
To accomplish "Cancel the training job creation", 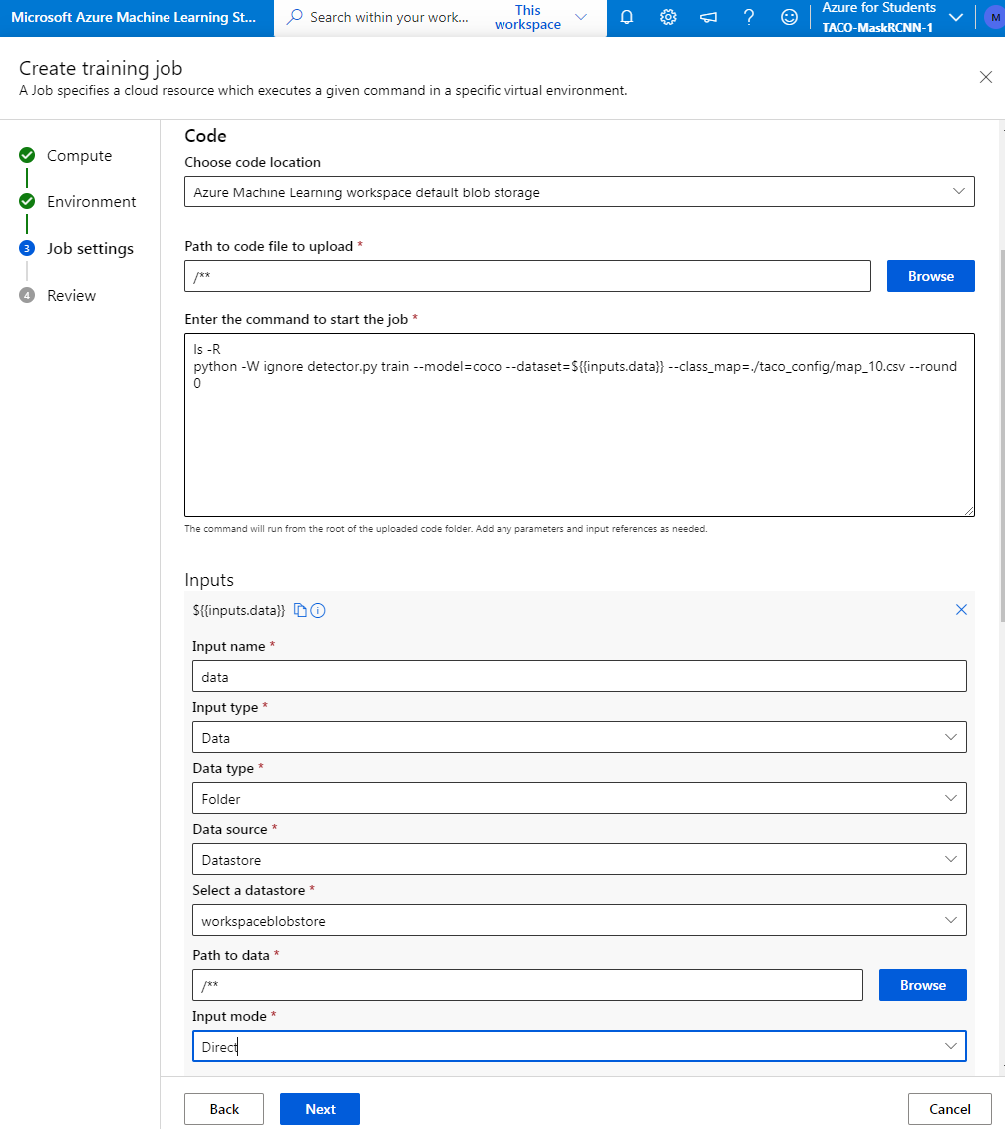I will (x=948, y=1108).
